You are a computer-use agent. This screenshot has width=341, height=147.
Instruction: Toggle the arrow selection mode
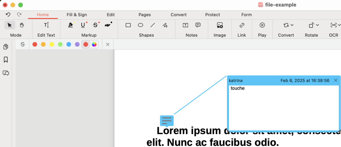(x=9, y=25)
